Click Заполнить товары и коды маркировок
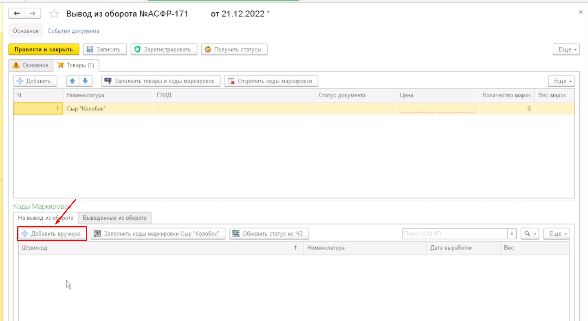 [x=161, y=81]
